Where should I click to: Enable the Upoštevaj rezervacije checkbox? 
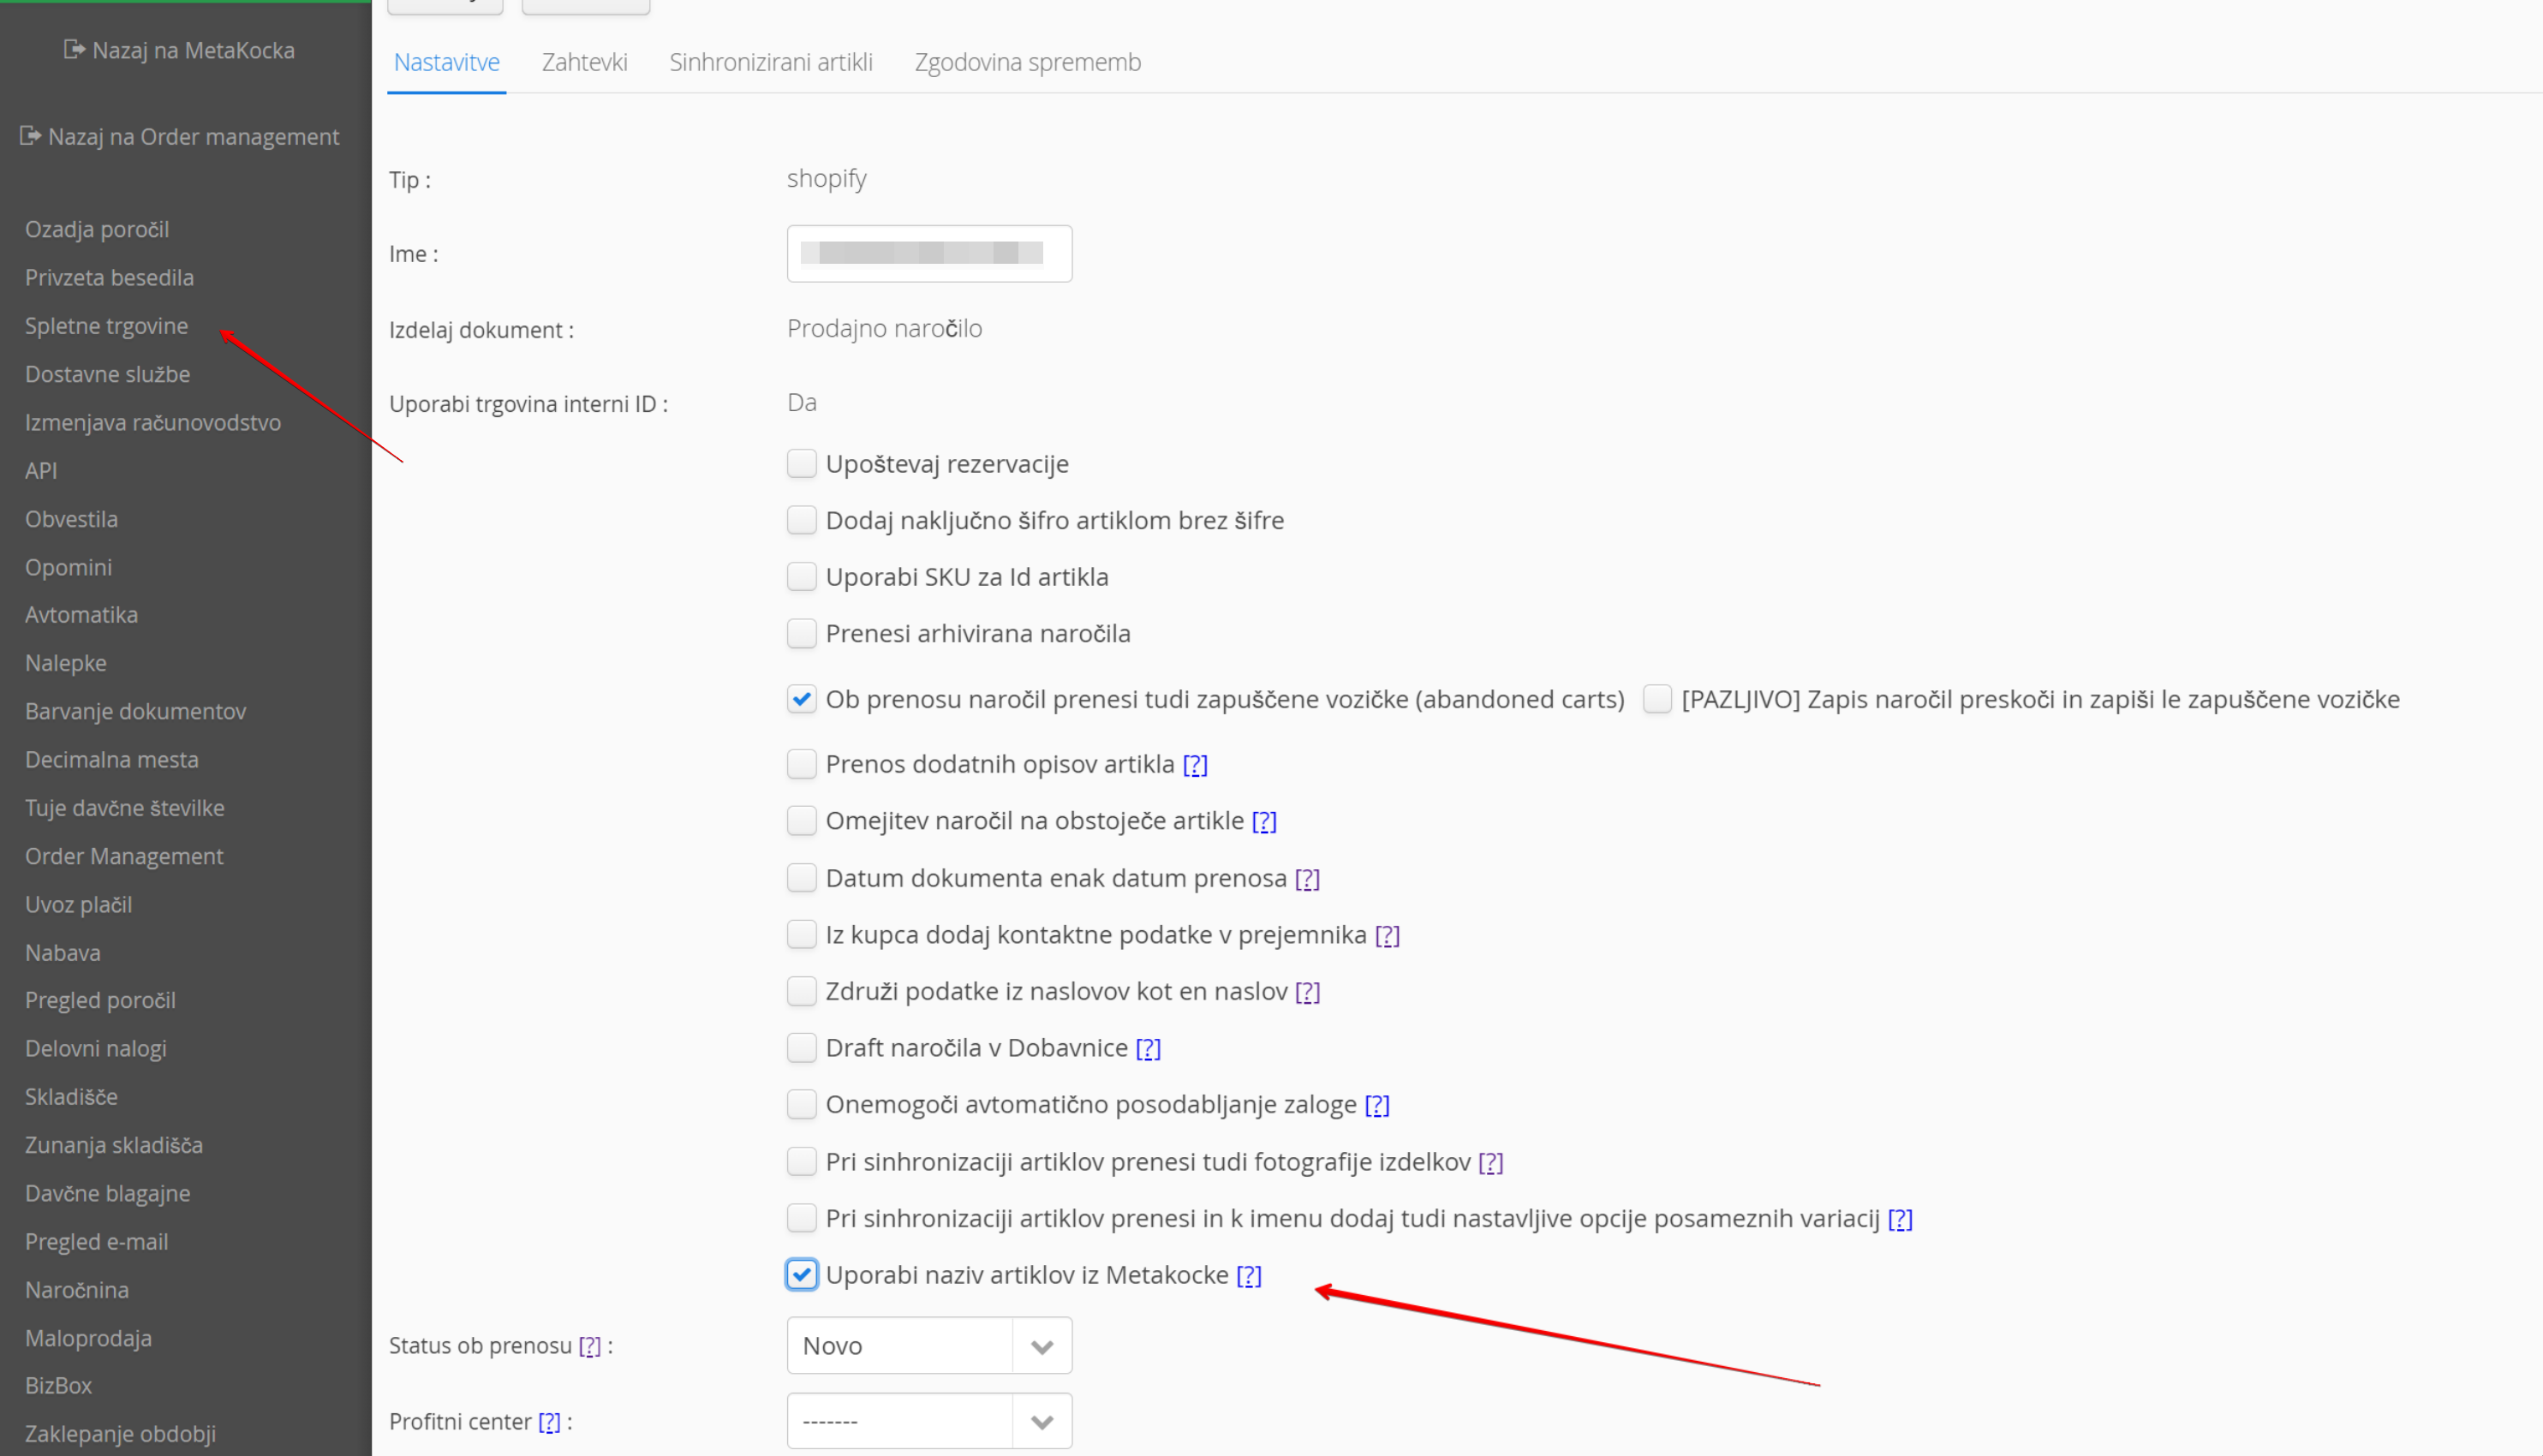[x=801, y=464]
